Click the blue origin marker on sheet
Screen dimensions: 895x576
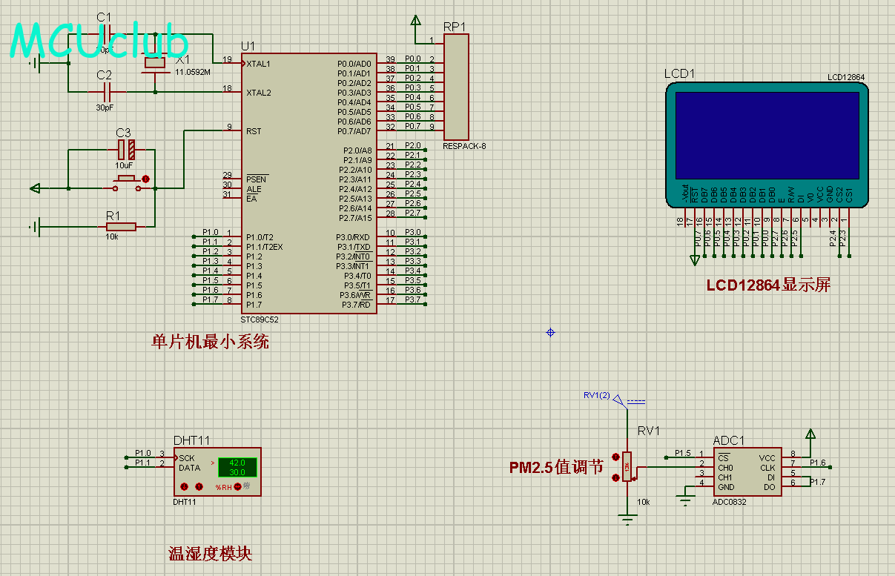[x=550, y=333]
